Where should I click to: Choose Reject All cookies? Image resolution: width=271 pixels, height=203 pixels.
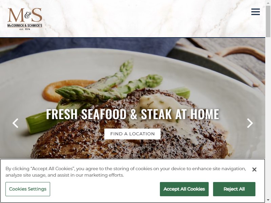coord(234,189)
